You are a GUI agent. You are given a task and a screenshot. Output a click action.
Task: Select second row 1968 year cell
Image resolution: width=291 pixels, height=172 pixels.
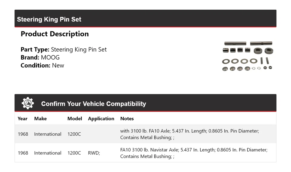point(23,153)
